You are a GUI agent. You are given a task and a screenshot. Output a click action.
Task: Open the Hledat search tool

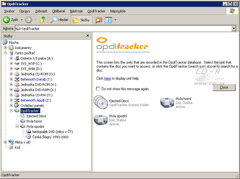[x=59, y=20]
